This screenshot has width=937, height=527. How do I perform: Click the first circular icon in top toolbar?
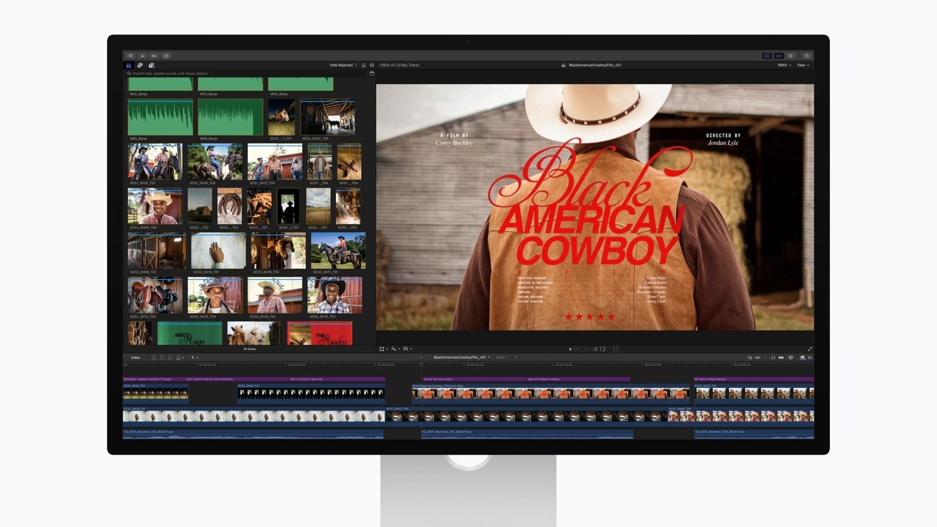tap(131, 56)
